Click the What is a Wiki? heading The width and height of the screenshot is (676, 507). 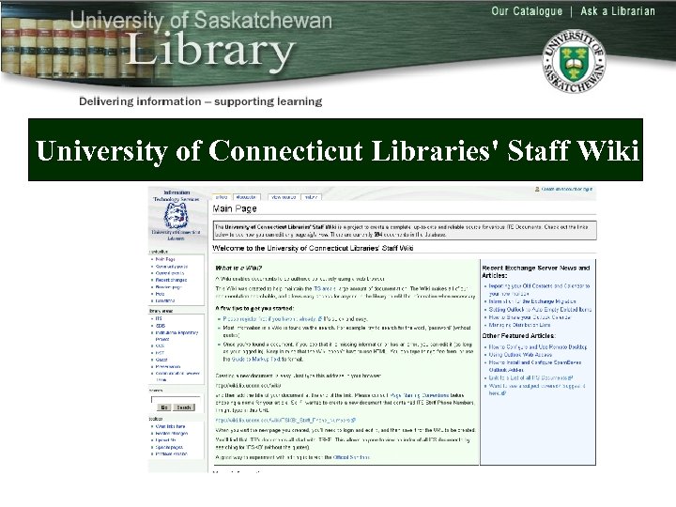[x=238, y=269]
